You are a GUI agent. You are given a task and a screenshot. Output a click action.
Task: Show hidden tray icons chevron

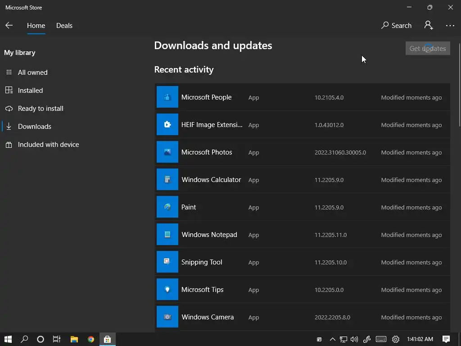tap(333, 339)
